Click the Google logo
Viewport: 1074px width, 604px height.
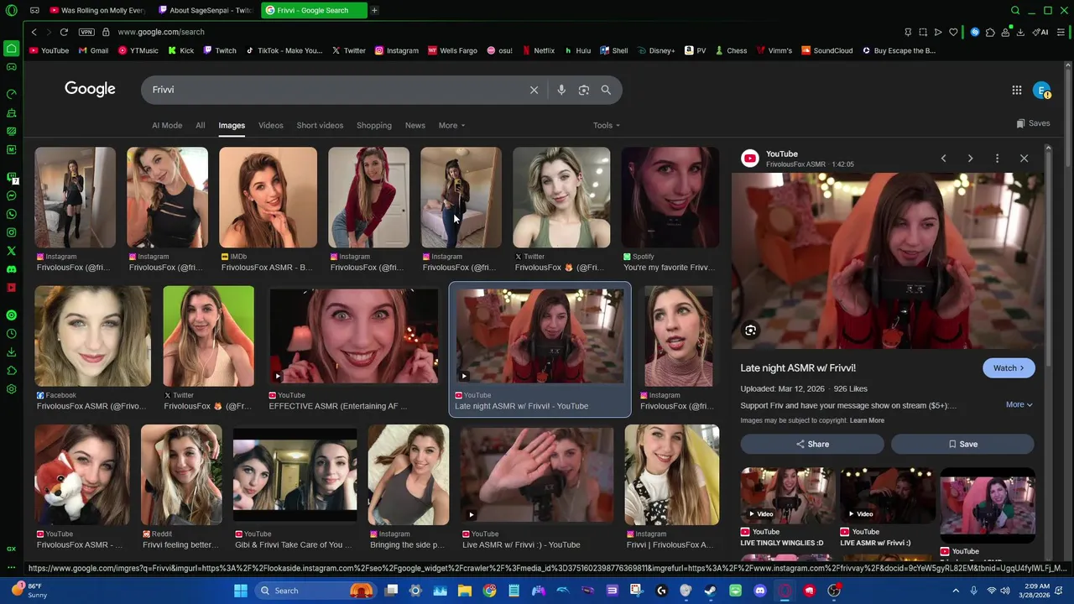[x=90, y=89]
